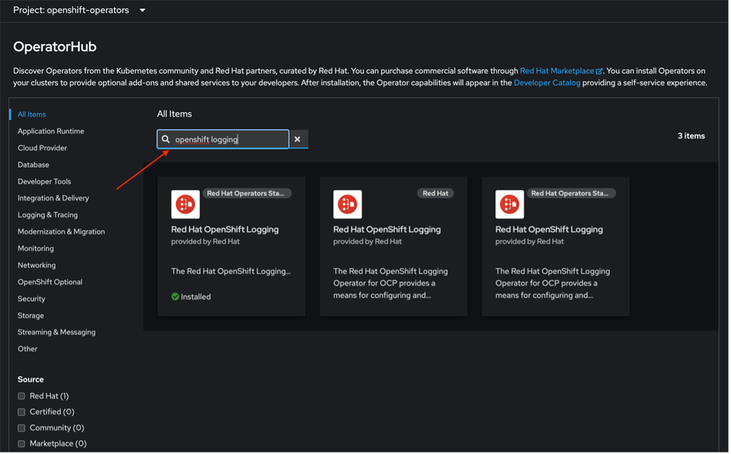Viewport: 731px width, 454px height.
Task: Select the Logging & Tracing category
Action: pos(48,215)
